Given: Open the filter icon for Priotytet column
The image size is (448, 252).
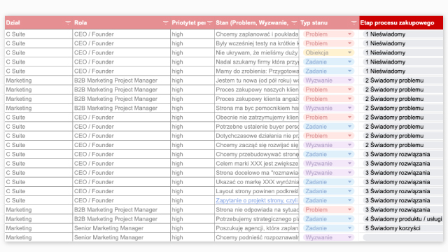Looking at the screenshot, I should point(210,23).
